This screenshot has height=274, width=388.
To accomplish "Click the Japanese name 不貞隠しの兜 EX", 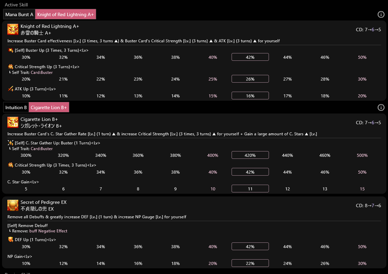I will (37, 209).
